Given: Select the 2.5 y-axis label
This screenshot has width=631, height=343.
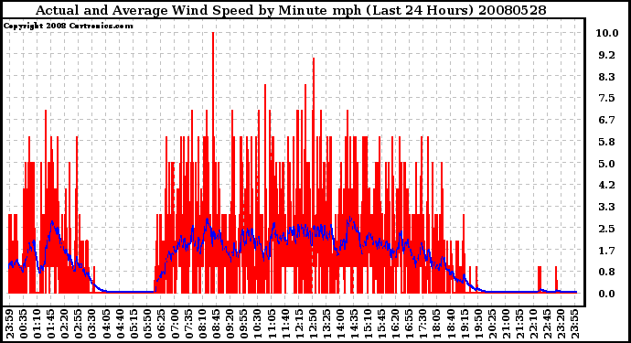Looking at the screenshot, I should (x=607, y=229).
